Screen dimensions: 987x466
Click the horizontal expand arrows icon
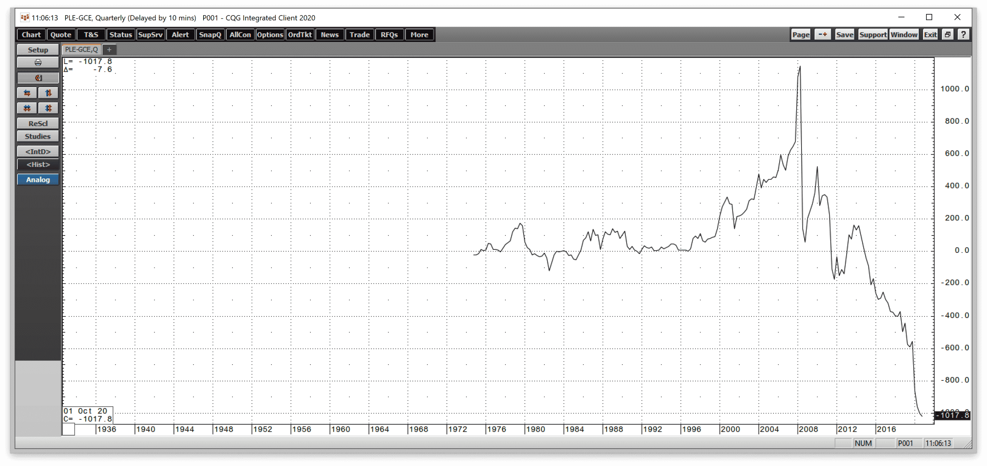point(27,93)
